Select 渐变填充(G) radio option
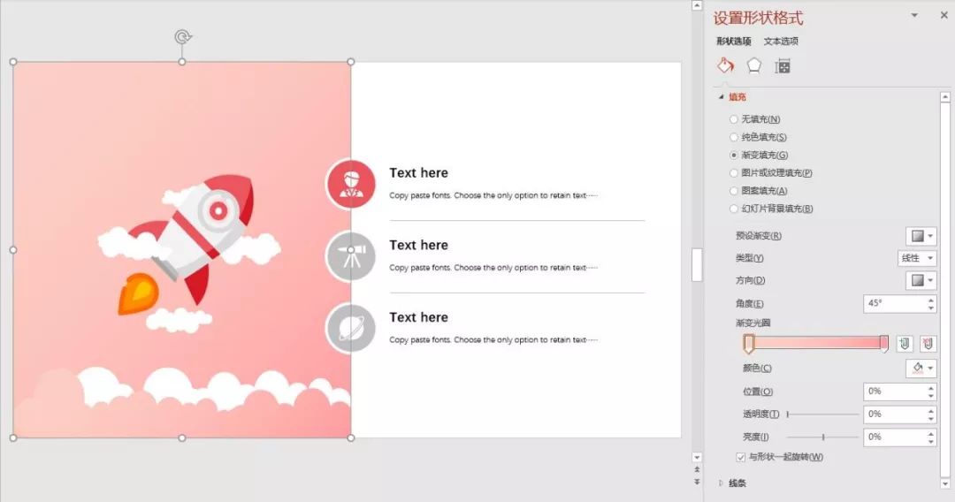 click(733, 156)
